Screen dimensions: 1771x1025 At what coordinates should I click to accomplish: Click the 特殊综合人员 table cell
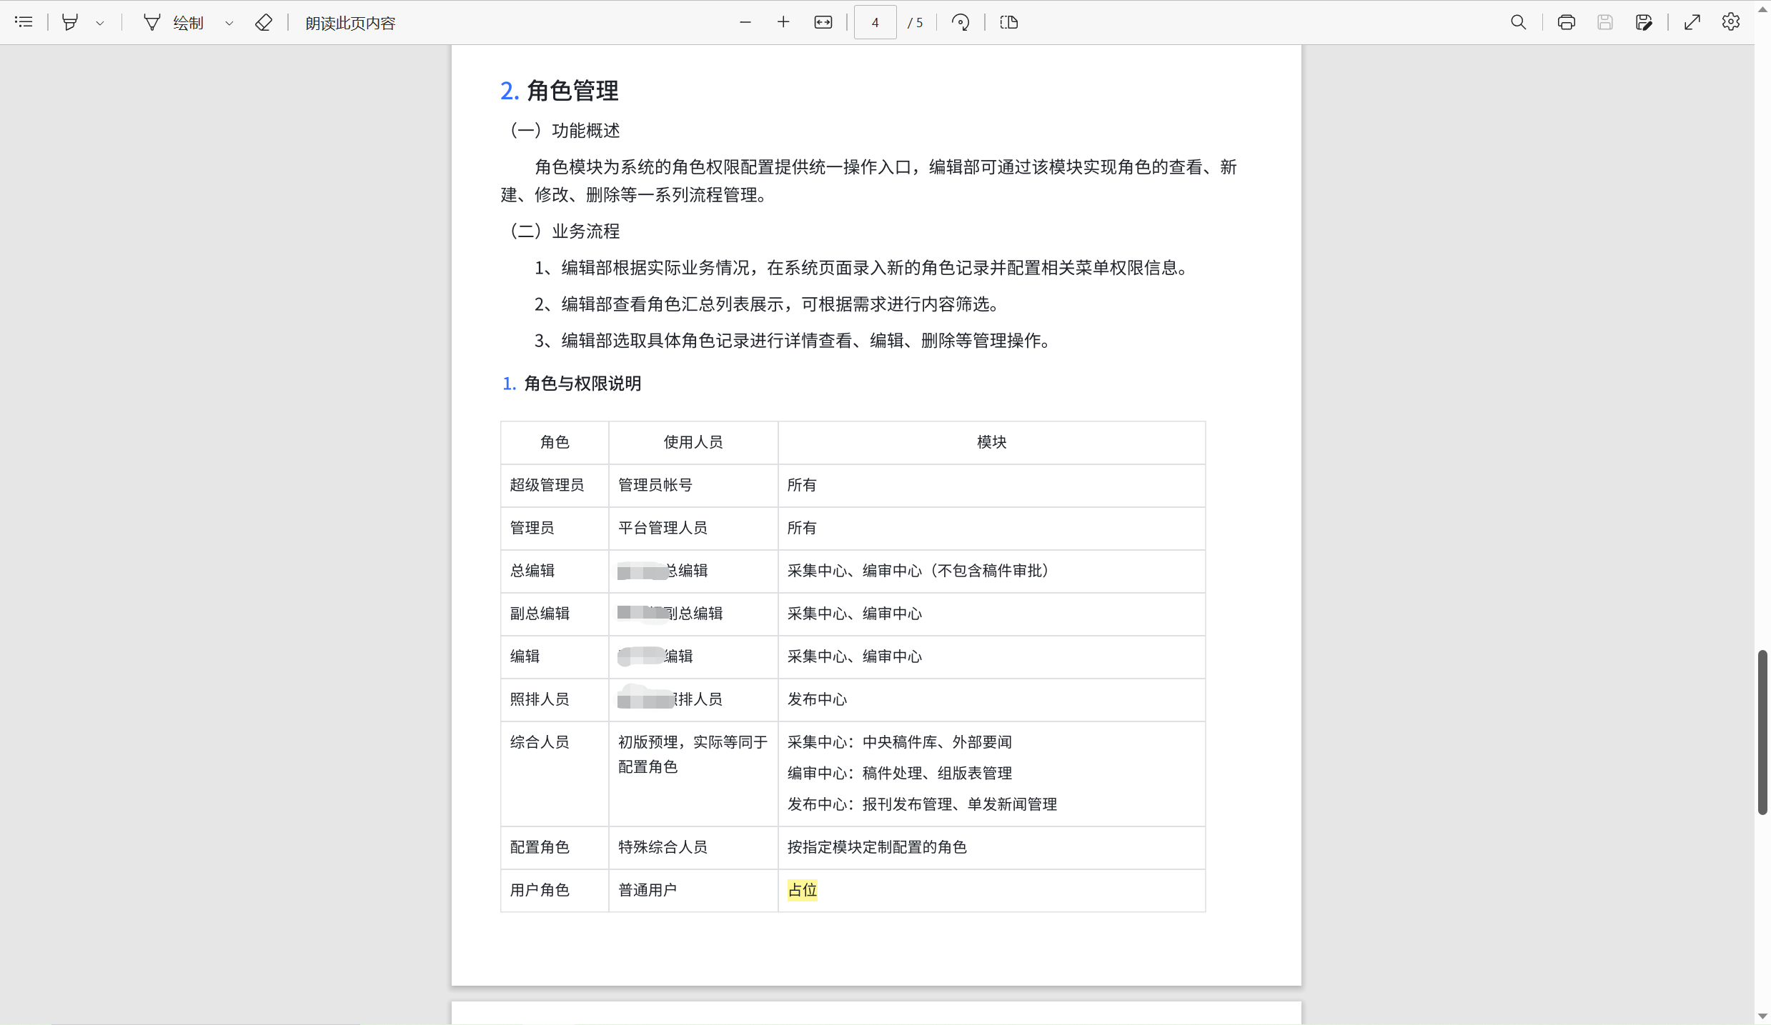(x=693, y=847)
